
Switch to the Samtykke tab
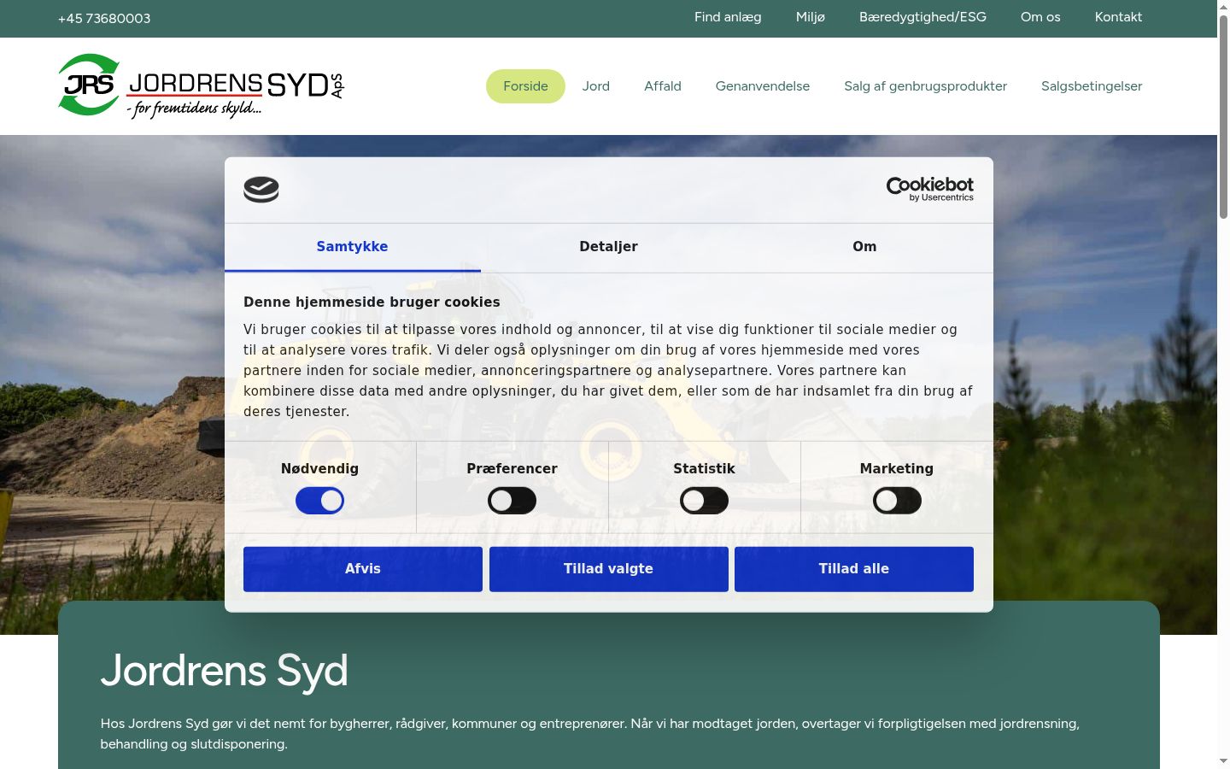(352, 247)
